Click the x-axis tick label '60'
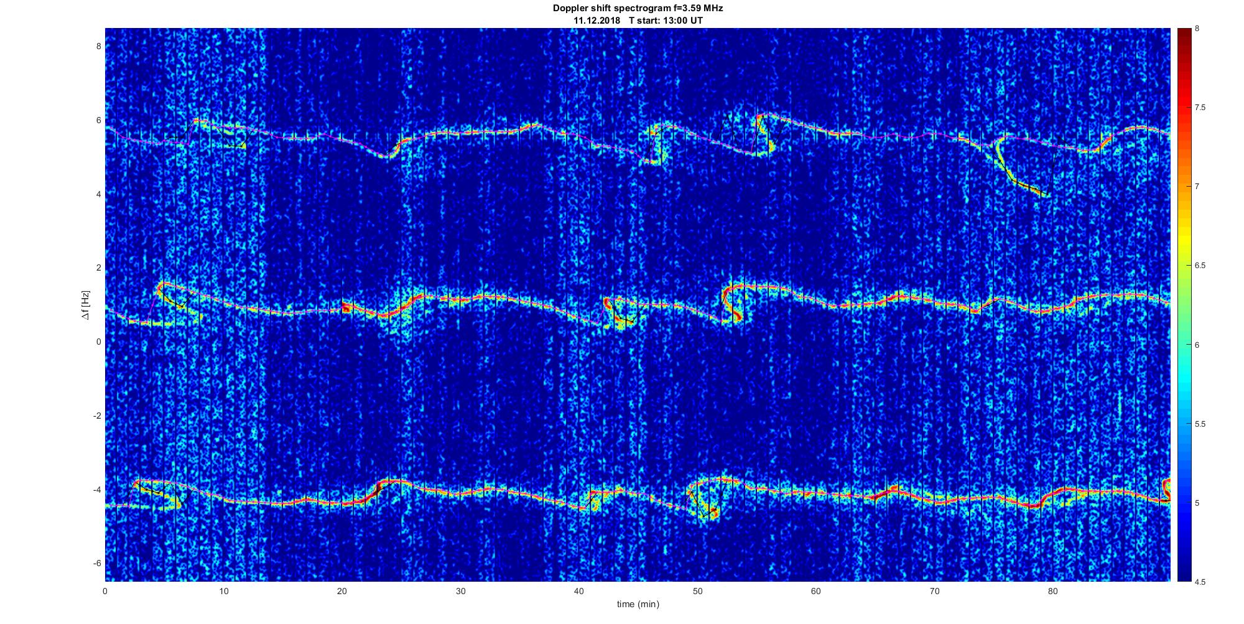1244x624 pixels. pyautogui.click(x=815, y=590)
